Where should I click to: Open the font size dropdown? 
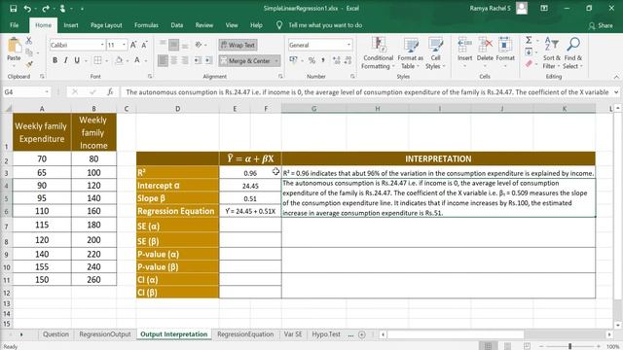click(124, 45)
